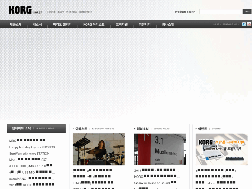252x189 pixels.
Task: Open the LaFerro event entry
Action: pos(216,183)
